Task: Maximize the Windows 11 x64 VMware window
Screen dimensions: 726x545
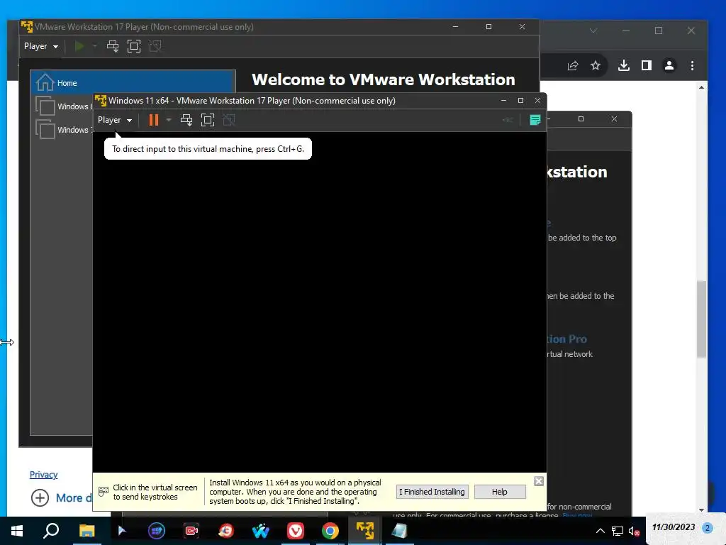Action: click(520, 101)
